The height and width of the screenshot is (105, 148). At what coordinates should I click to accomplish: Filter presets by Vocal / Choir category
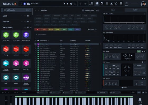tap(64, 25)
